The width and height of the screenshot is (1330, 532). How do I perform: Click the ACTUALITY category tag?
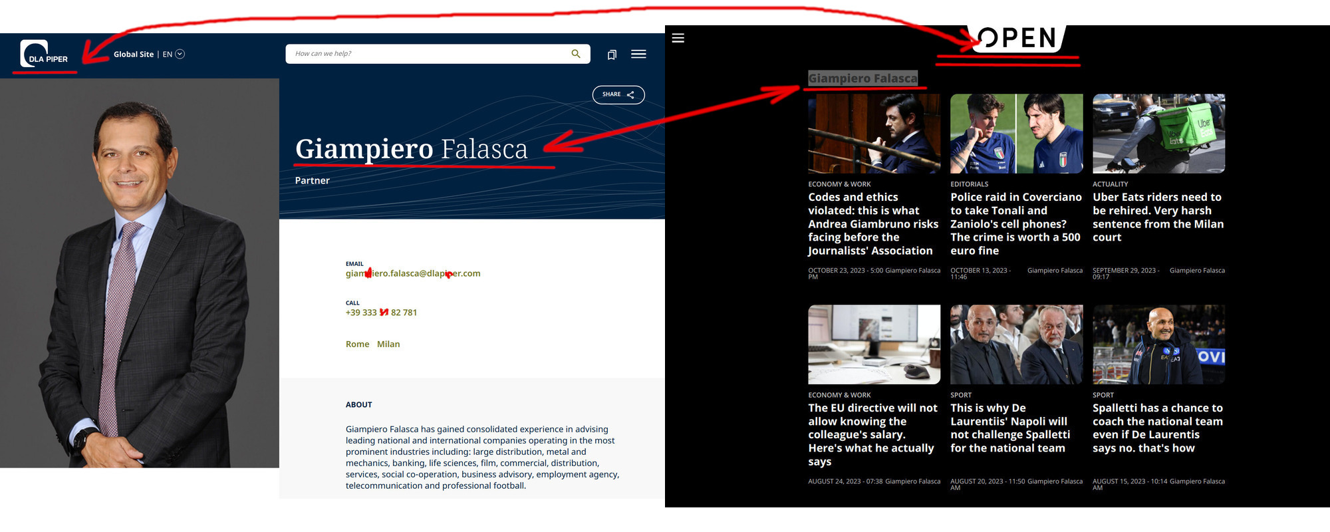pyautogui.click(x=1110, y=184)
